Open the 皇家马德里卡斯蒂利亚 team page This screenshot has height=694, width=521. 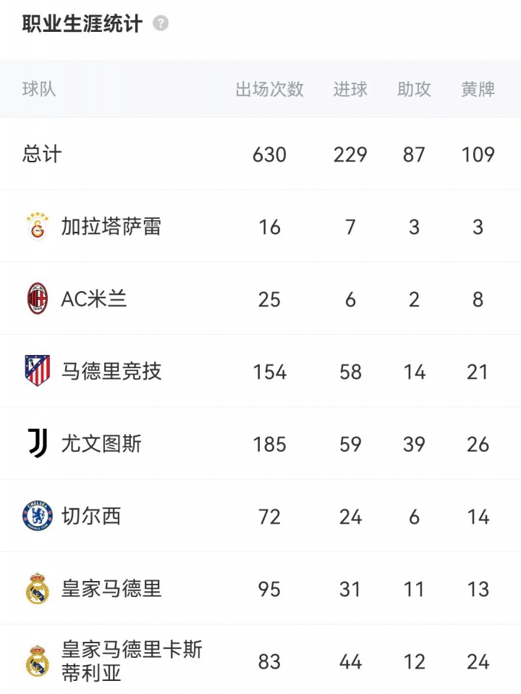tap(132, 661)
